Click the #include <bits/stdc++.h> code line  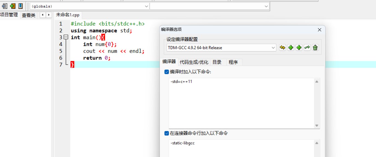click(x=108, y=24)
